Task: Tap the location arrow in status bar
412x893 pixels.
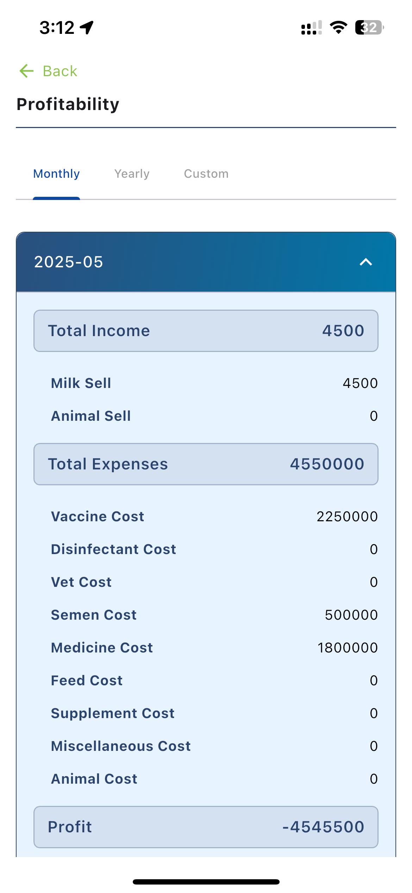Action: click(87, 28)
